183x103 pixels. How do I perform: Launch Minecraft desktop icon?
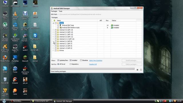(25, 58)
